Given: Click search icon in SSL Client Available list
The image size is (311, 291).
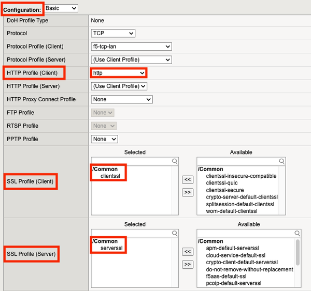Looking at the screenshot, I should (x=282, y=161).
